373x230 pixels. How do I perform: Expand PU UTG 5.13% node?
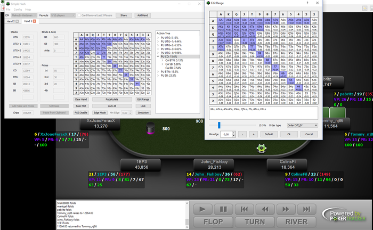point(158,38)
